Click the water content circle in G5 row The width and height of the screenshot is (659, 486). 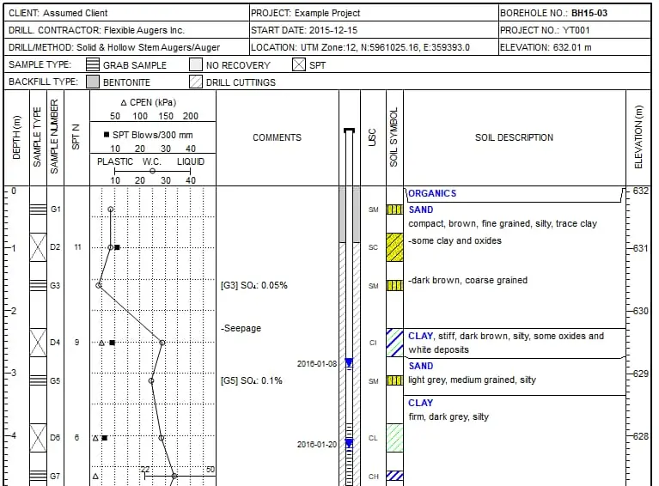(x=151, y=381)
